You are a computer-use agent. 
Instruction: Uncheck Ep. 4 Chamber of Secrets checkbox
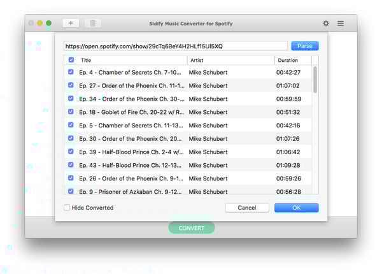(71, 72)
